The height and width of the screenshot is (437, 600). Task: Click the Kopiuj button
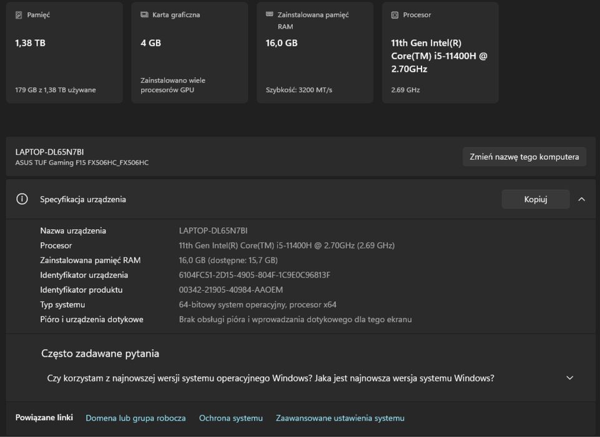(x=536, y=199)
